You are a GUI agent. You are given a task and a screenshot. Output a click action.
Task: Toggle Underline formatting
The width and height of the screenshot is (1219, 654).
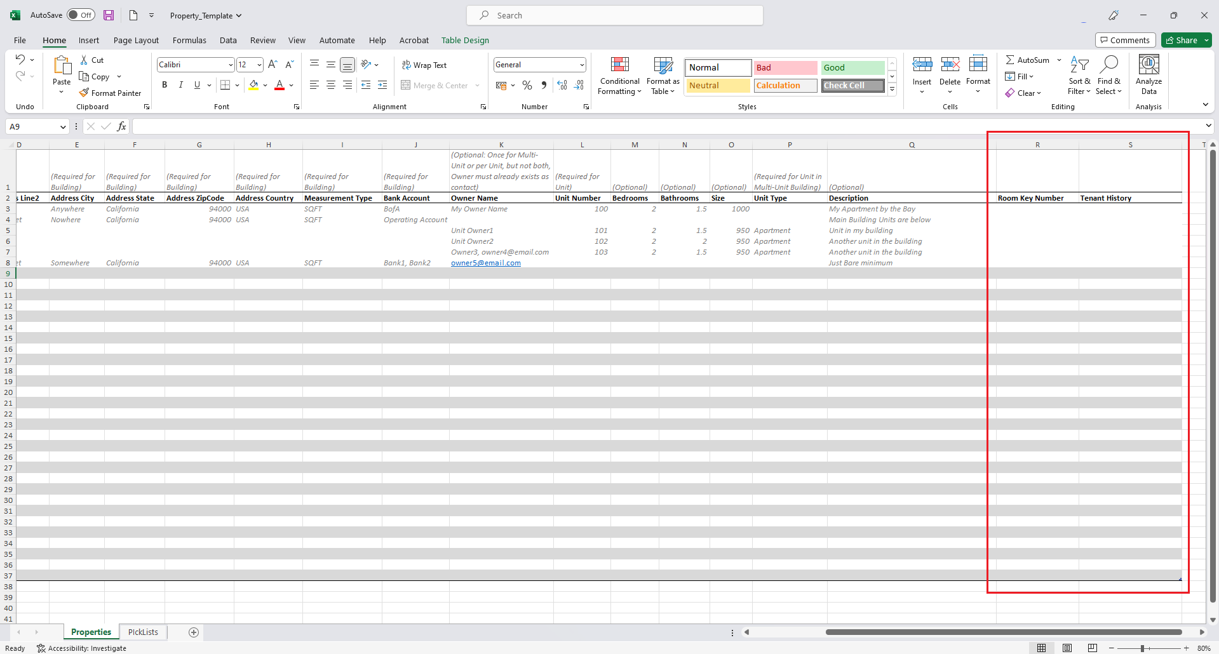pos(197,84)
